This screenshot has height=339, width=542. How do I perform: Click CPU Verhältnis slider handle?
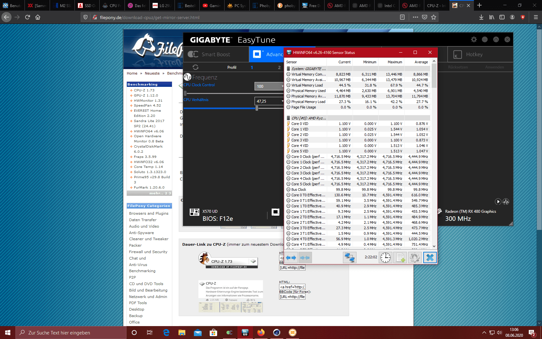[257, 108]
